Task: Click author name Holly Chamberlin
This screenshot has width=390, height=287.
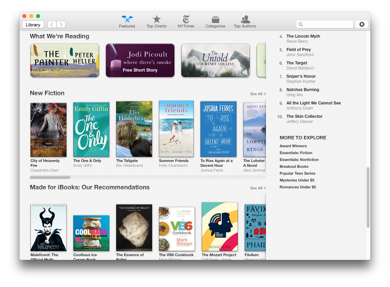Action: (173, 165)
